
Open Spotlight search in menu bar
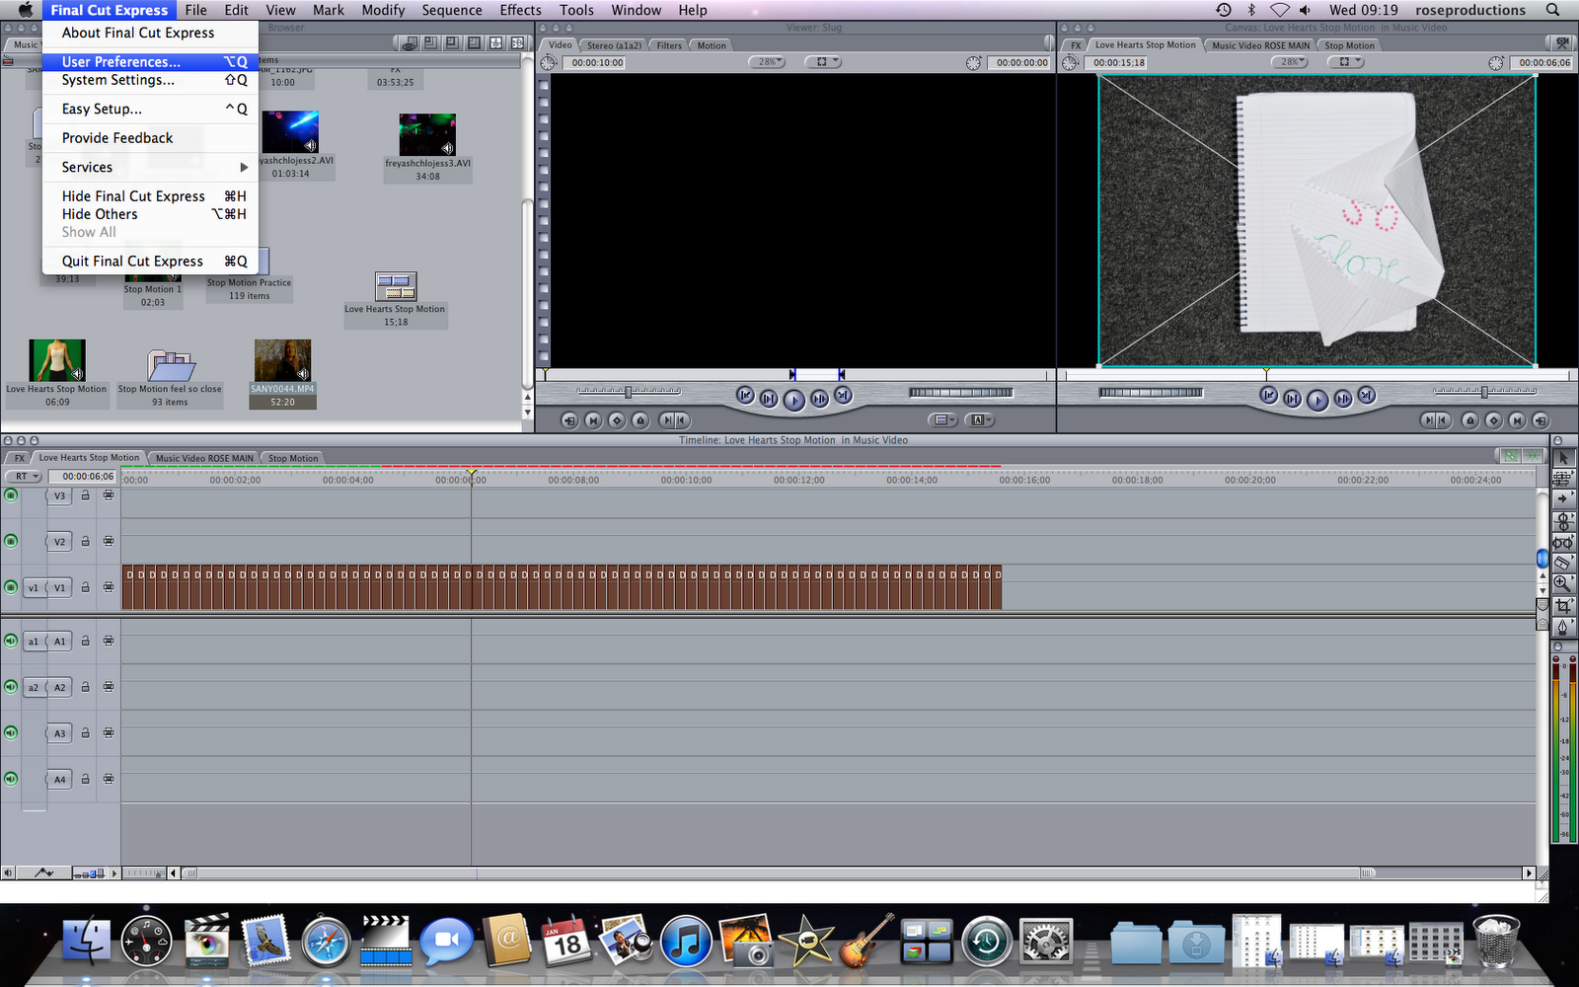click(1552, 10)
